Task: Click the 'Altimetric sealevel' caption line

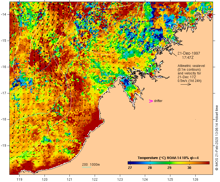Action: click(x=191, y=66)
